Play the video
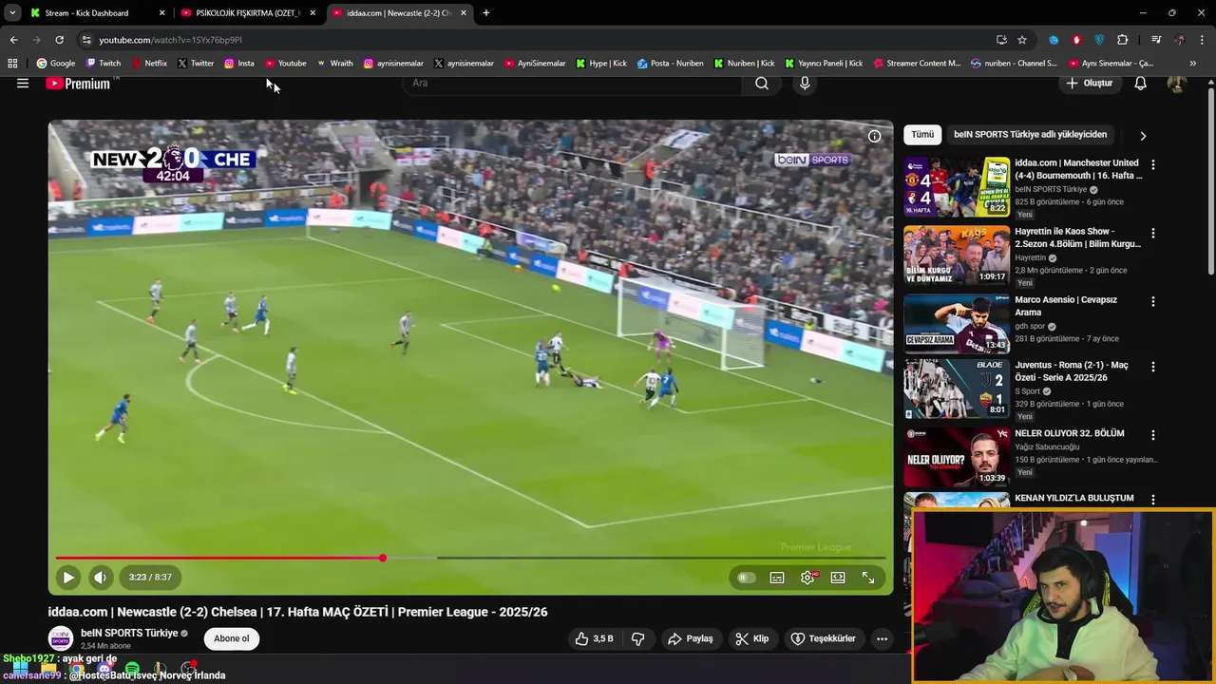Screen dimensions: 1216x684 click(68, 577)
